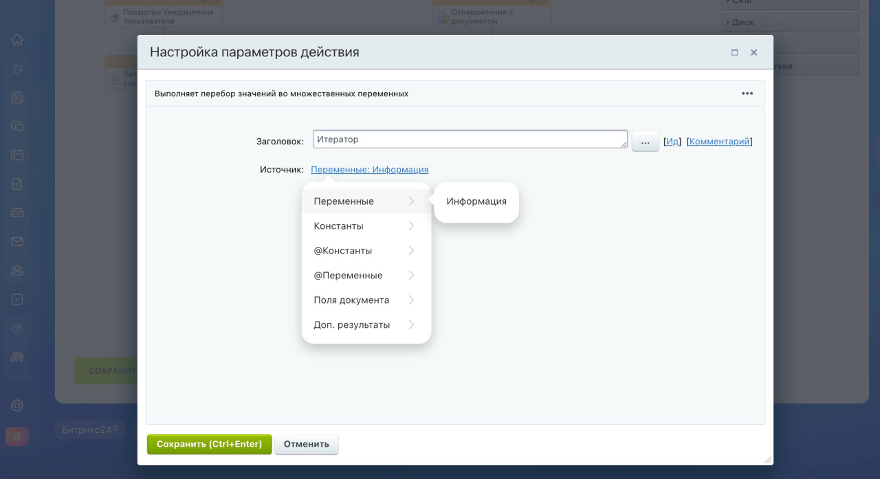Click the chat messenger icon in sidebar
Screen dimensions: 880x479
pyautogui.click(x=17, y=126)
